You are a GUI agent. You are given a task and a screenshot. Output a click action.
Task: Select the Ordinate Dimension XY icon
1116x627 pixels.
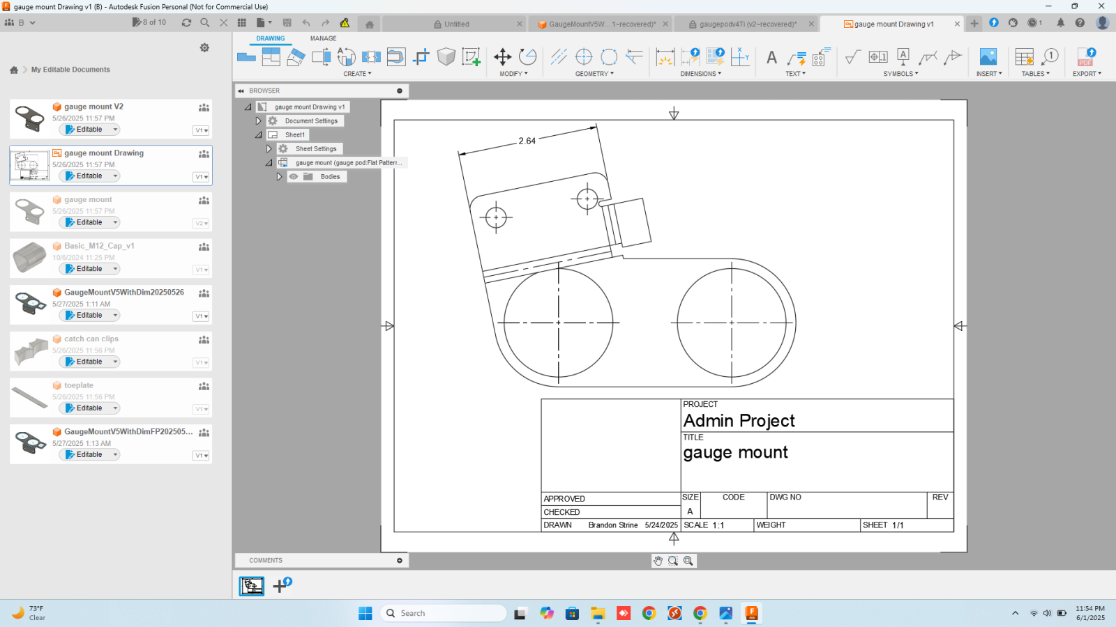tap(741, 56)
